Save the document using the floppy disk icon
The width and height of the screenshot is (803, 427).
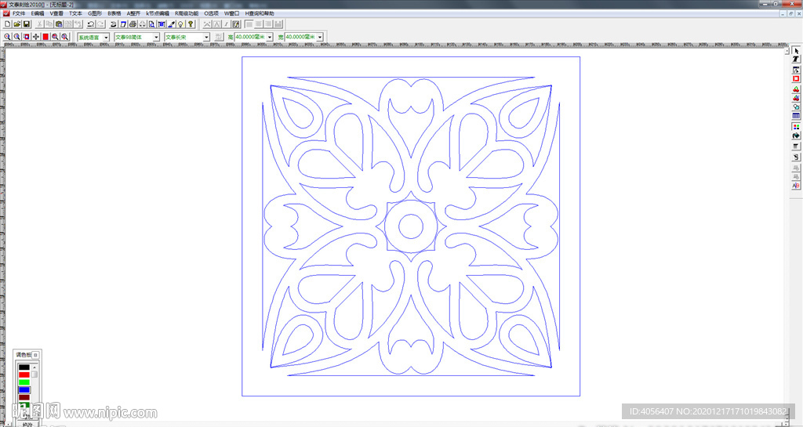(x=26, y=24)
